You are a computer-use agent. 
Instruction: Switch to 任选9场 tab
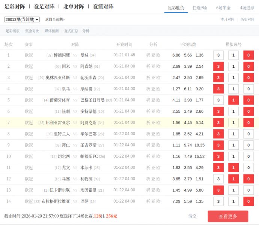tap(199, 7)
